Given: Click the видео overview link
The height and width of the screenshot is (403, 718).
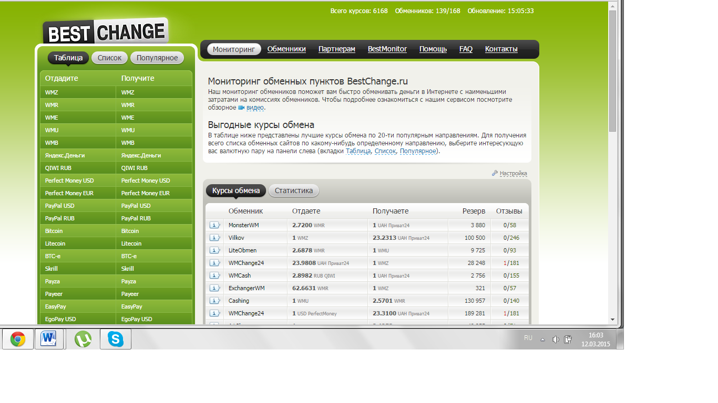Looking at the screenshot, I should click(x=255, y=108).
